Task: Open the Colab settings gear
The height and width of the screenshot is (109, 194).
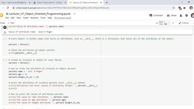Action: tap(186, 15)
